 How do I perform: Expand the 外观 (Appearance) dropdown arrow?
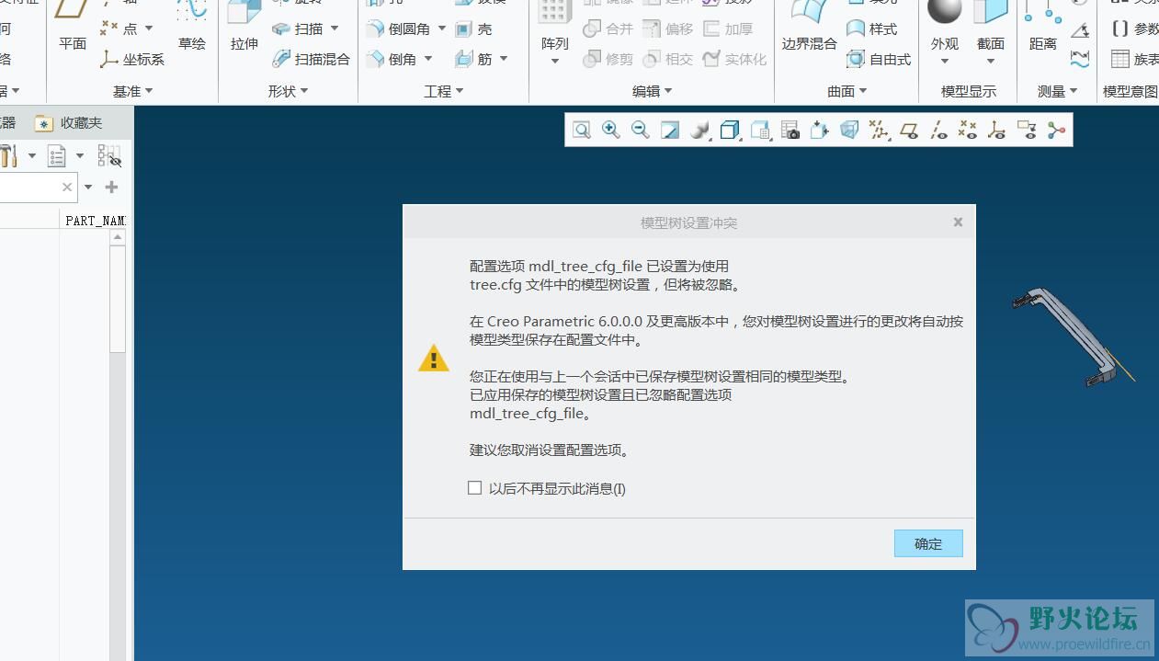[945, 62]
